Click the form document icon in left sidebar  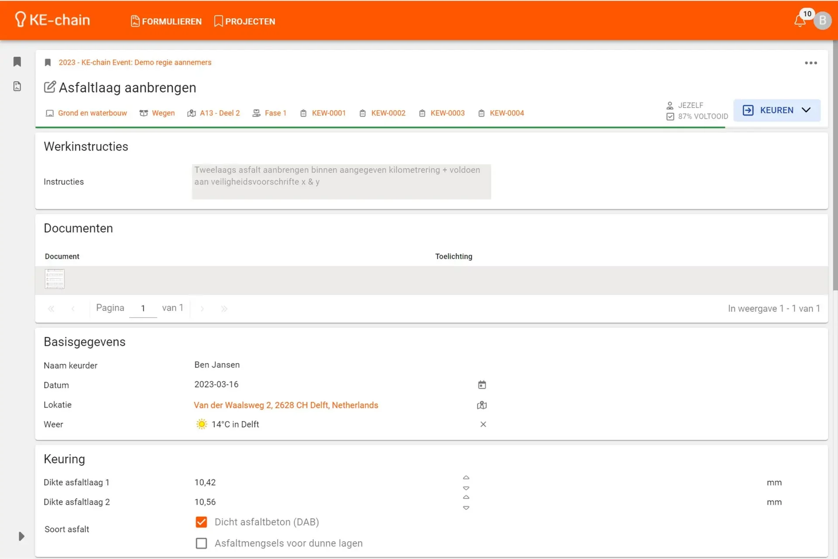[17, 86]
